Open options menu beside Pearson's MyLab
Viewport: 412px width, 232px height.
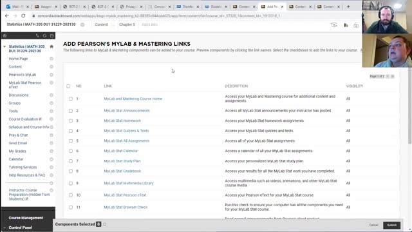(x=51, y=75)
